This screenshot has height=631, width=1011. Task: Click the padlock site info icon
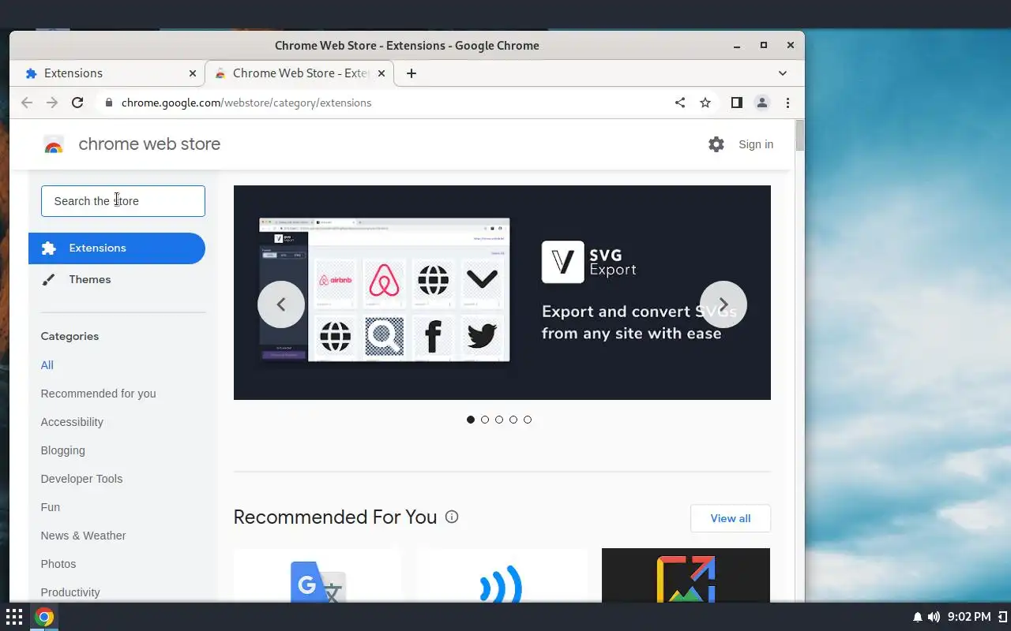tap(109, 103)
